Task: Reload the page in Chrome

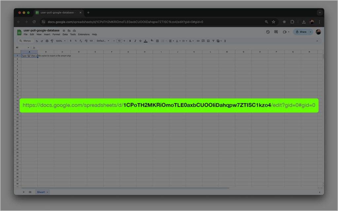Action: 34,22
